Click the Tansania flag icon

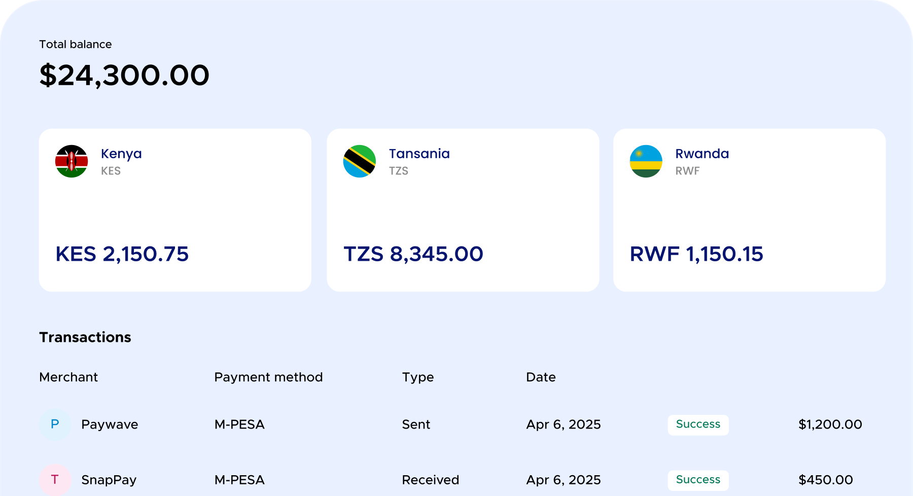[x=360, y=161]
